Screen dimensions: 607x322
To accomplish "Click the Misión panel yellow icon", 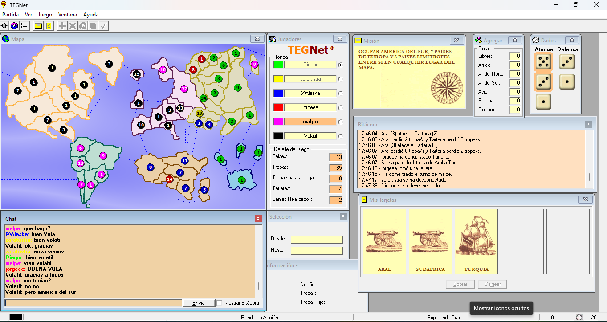I will click(358, 41).
